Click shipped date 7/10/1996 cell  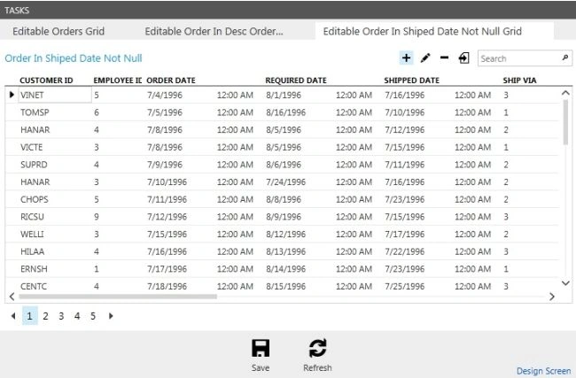tap(404, 112)
